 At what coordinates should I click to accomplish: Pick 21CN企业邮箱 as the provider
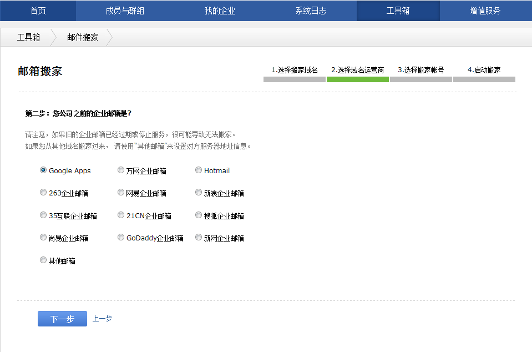point(121,215)
